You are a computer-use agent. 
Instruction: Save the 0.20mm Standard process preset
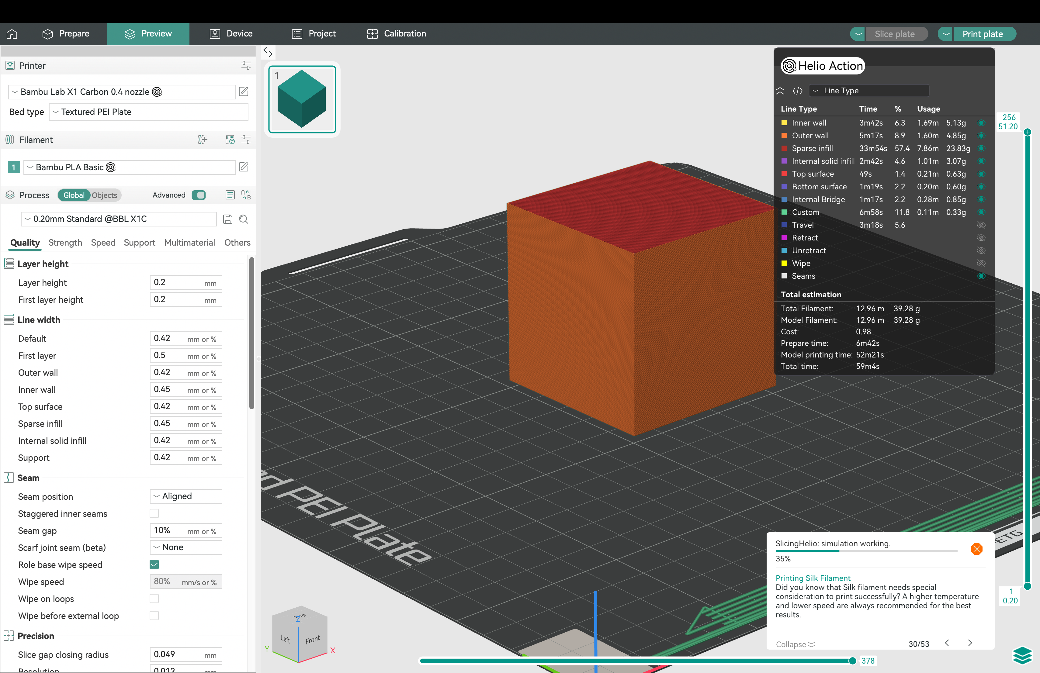pyautogui.click(x=228, y=219)
